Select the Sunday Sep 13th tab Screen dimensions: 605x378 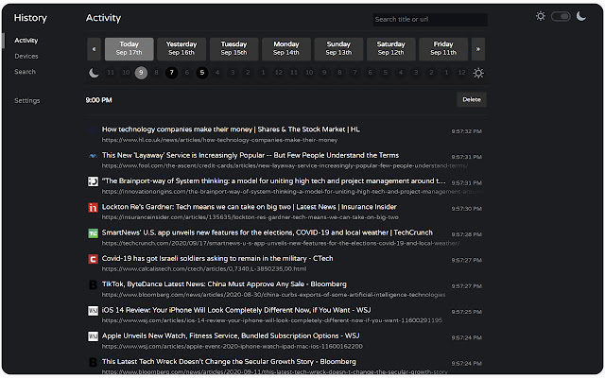pos(338,49)
